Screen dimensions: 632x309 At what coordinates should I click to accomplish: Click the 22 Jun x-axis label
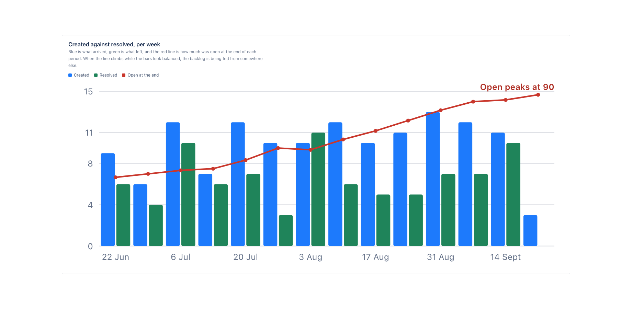115,257
